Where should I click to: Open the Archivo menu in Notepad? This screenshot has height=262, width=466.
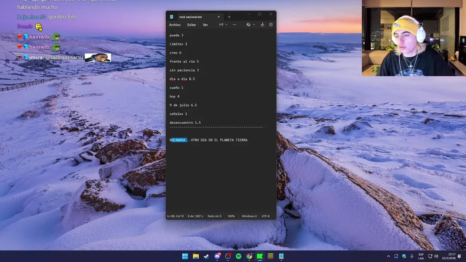pyautogui.click(x=175, y=25)
